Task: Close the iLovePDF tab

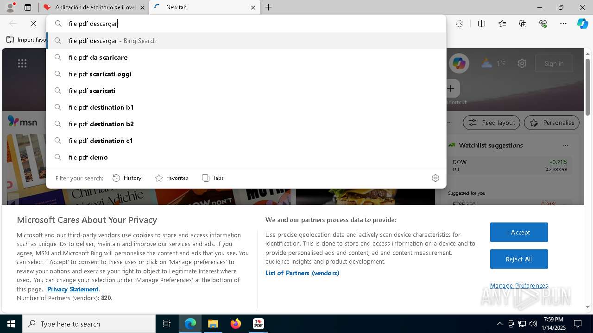Action: click(x=142, y=7)
